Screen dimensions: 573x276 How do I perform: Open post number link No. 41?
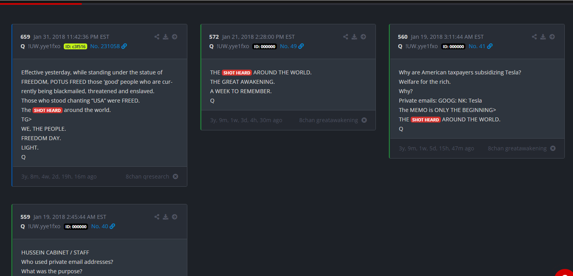click(477, 46)
